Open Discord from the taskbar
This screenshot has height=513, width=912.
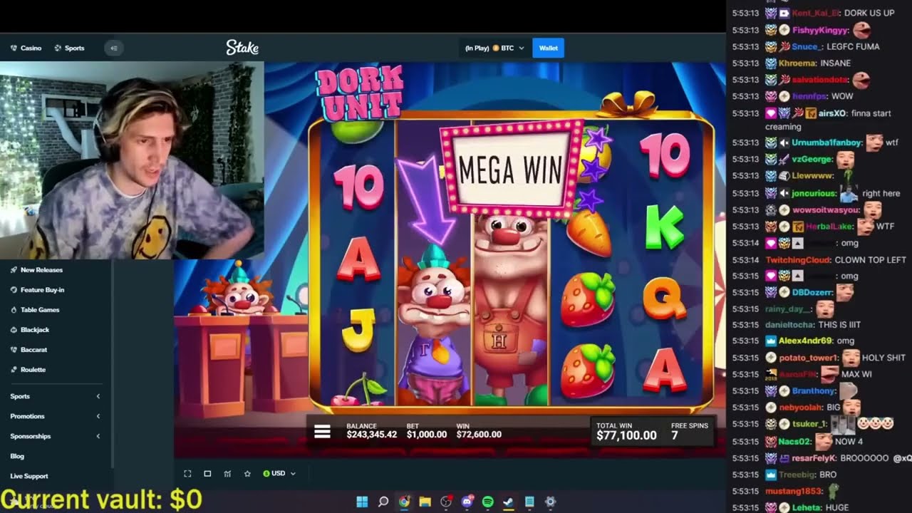467,502
